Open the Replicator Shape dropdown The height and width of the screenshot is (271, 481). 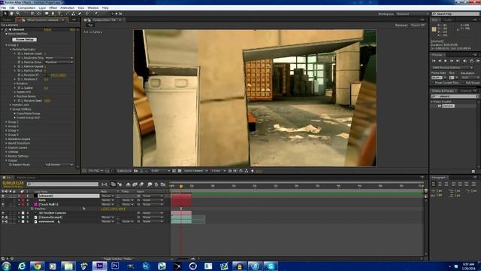pos(59,58)
